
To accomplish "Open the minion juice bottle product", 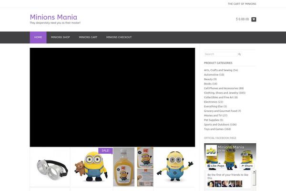I will pos(133,167).
